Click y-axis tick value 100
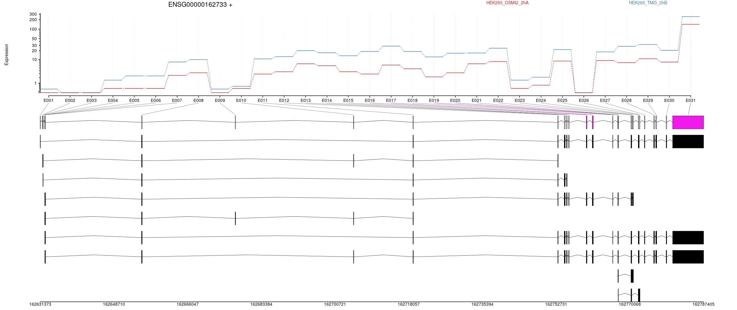The height and width of the screenshot is (310, 737). [x=33, y=29]
